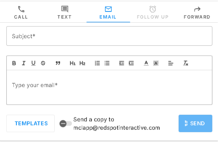Viewport: 218px width, 142px height.
Task: Enable send a copy to mclapp toggle
Action: click(x=65, y=123)
